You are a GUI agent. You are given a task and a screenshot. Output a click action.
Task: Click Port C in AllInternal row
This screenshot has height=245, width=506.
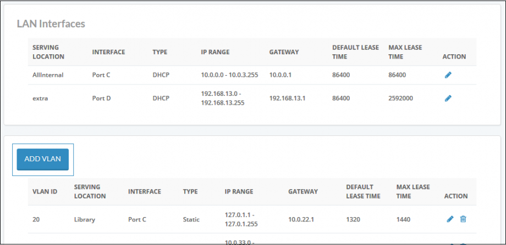coord(101,75)
